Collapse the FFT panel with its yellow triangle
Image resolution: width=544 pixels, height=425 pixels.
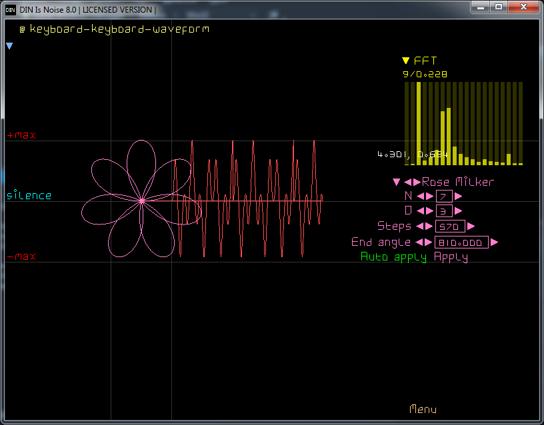coord(405,61)
